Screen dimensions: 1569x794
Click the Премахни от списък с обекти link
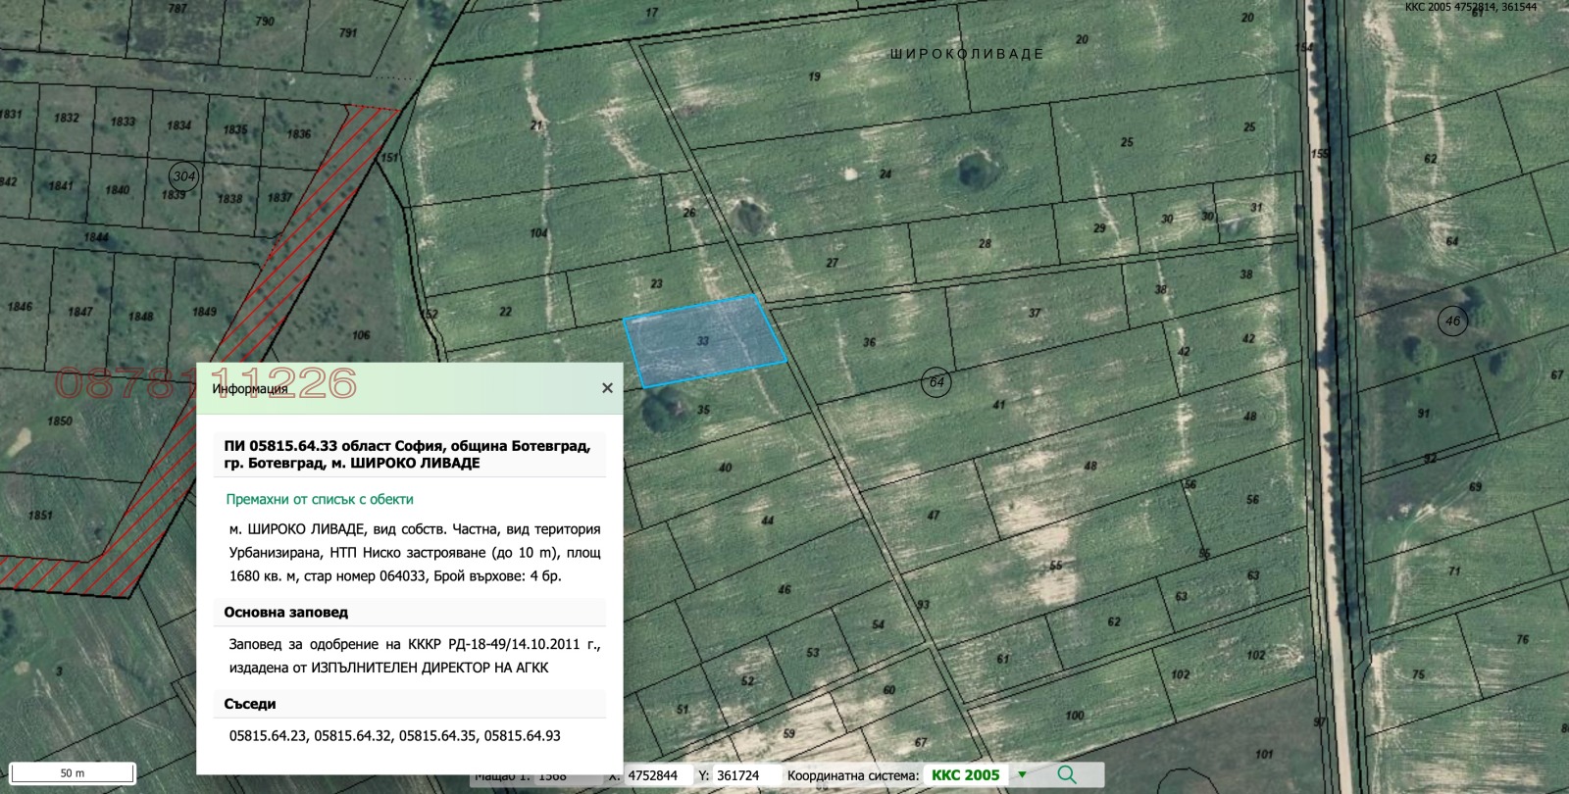click(x=320, y=499)
